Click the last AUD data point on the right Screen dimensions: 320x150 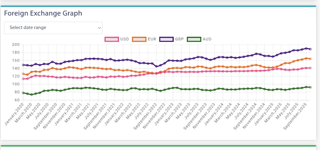click(x=310, y=87)
